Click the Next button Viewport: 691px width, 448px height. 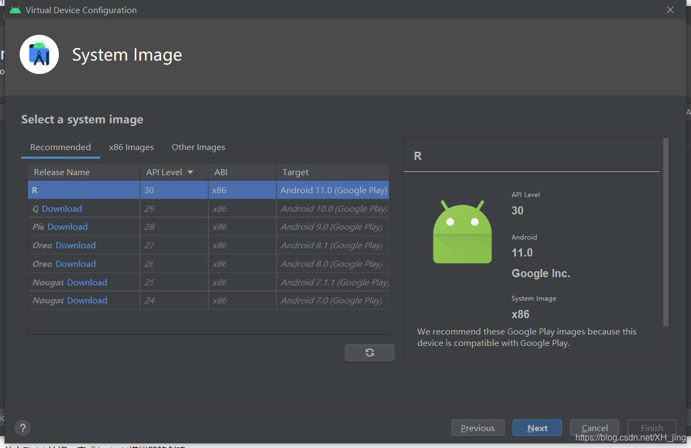point(537,428)
